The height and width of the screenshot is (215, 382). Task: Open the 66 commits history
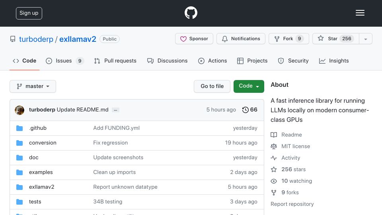[250, 110]
